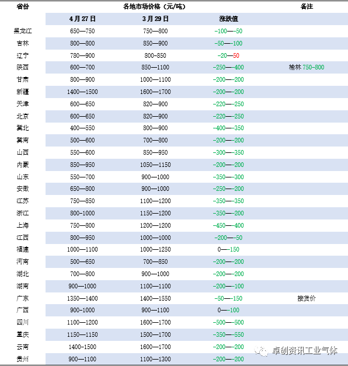
Task: Click the 接货价 remark for 广东
Action: pos(307,298)
